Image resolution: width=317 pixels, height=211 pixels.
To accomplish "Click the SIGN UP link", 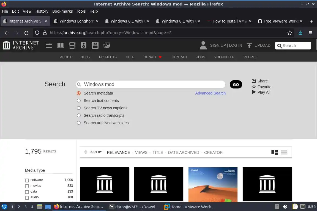I will point(218,45).
